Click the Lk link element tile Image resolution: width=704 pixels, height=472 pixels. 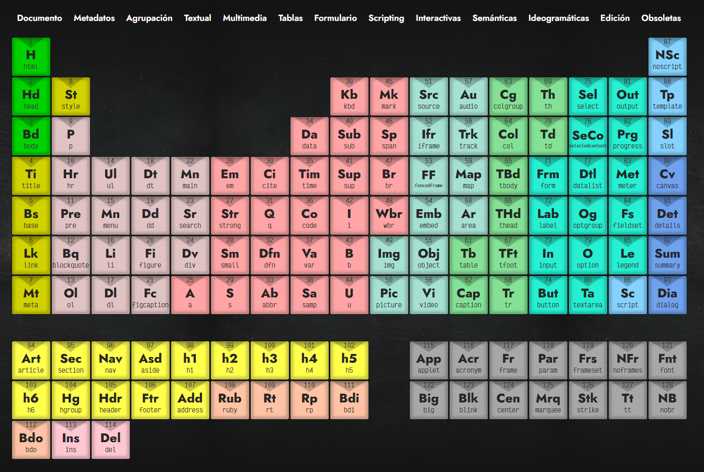point(31,256)
